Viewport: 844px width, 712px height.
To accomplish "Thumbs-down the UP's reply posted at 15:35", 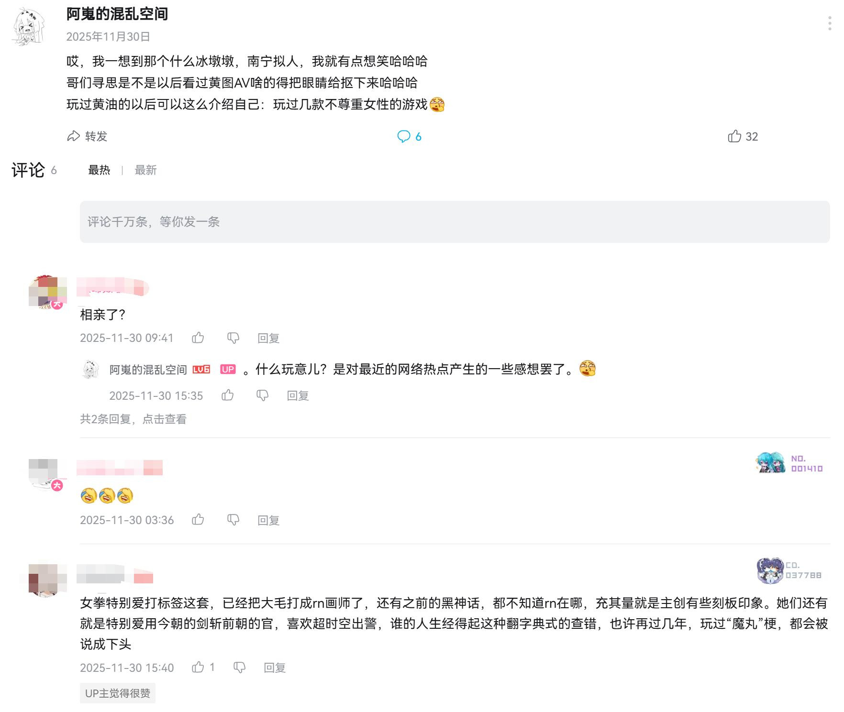I will [x=262, y=395].
